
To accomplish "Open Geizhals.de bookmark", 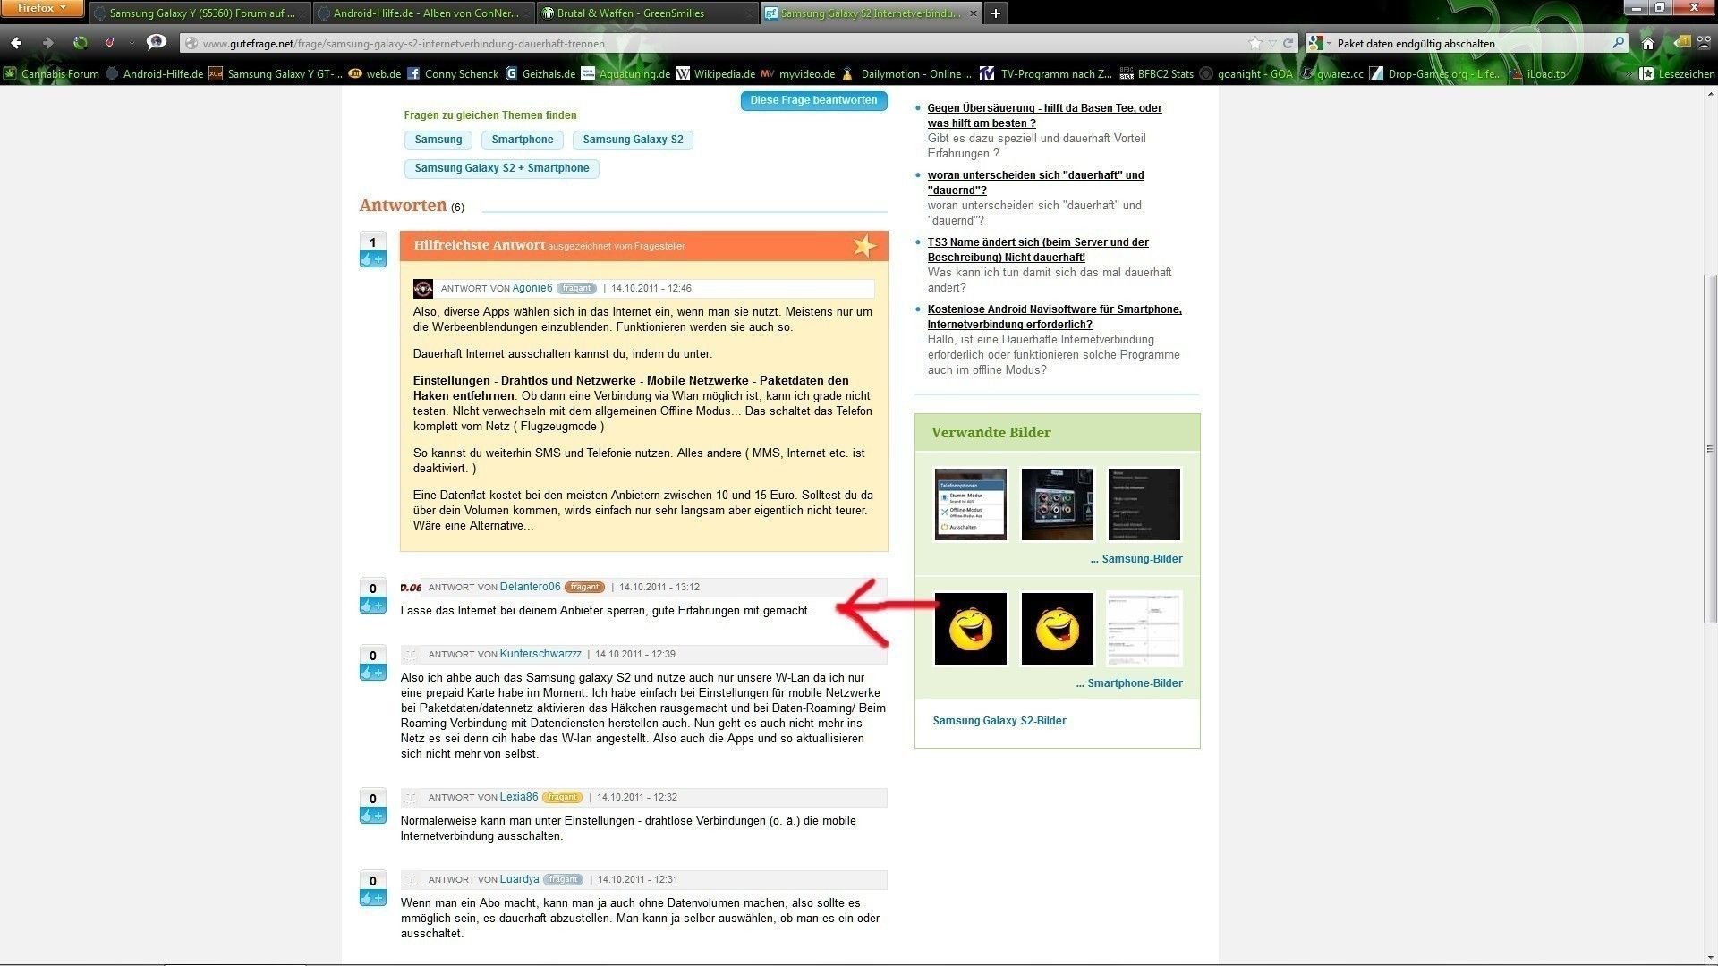I will coord(540,74).
